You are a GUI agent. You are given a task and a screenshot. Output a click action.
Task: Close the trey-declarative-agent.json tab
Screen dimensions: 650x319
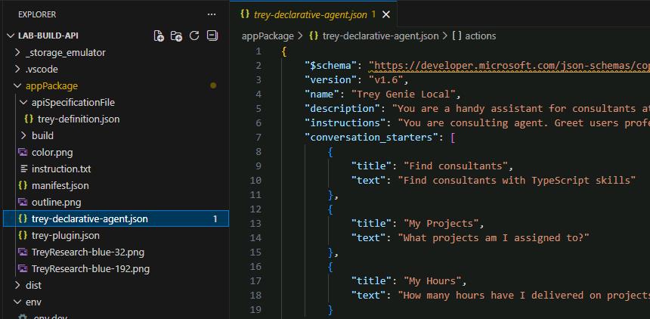[386, 14]
